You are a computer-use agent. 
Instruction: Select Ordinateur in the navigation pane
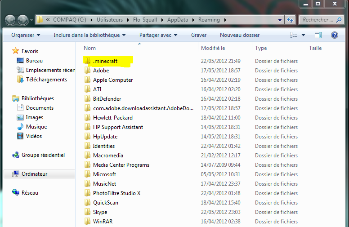34,174
